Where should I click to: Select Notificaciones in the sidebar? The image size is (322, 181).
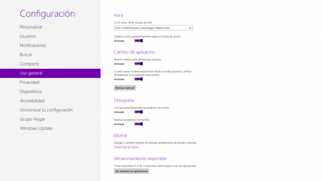(x=33, y=46)
